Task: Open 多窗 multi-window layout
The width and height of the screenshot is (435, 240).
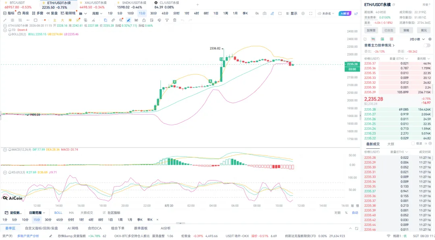Action: 38,13
